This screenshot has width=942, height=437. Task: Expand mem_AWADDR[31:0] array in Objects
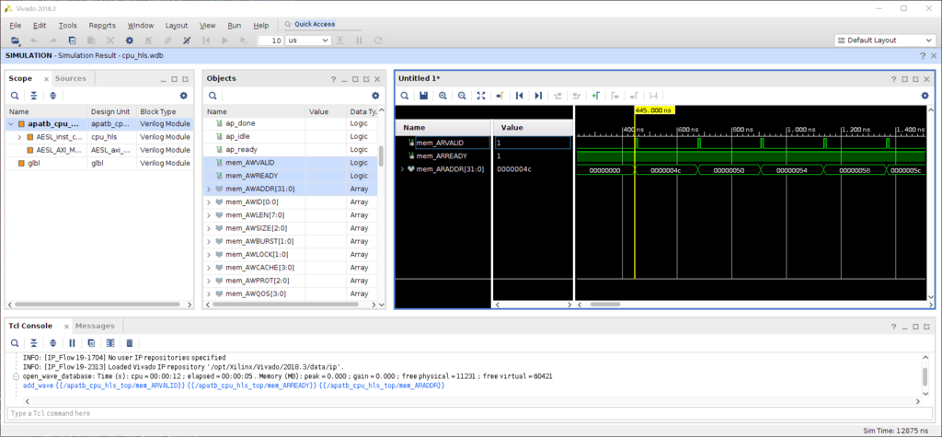(x=209, y=189)
